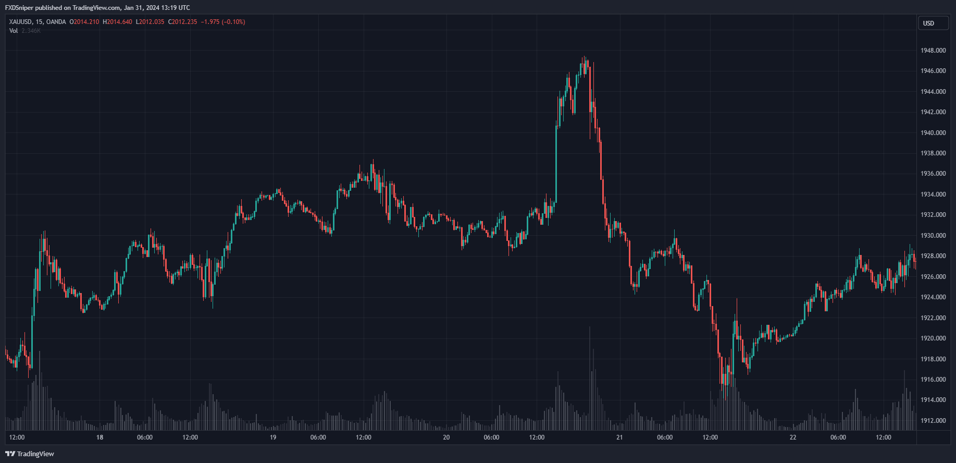The height and width of the screenshot is (463, 956).
Task: Click the 1930.000 price scale label
Action: tap(933, 236)
